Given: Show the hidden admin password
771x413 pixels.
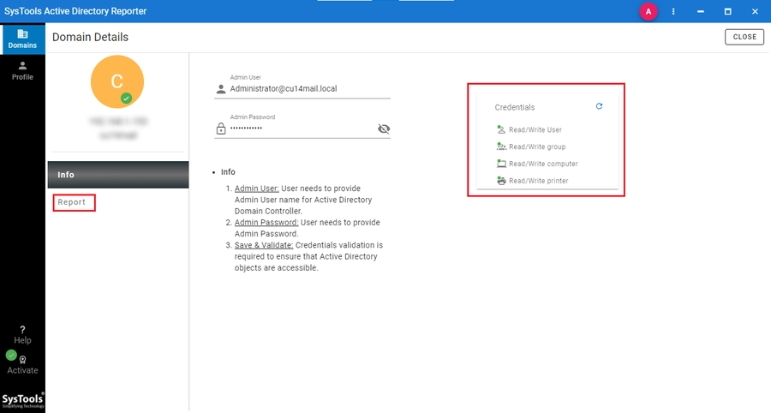Looking at the screenshot, I should tap(384, 129).
